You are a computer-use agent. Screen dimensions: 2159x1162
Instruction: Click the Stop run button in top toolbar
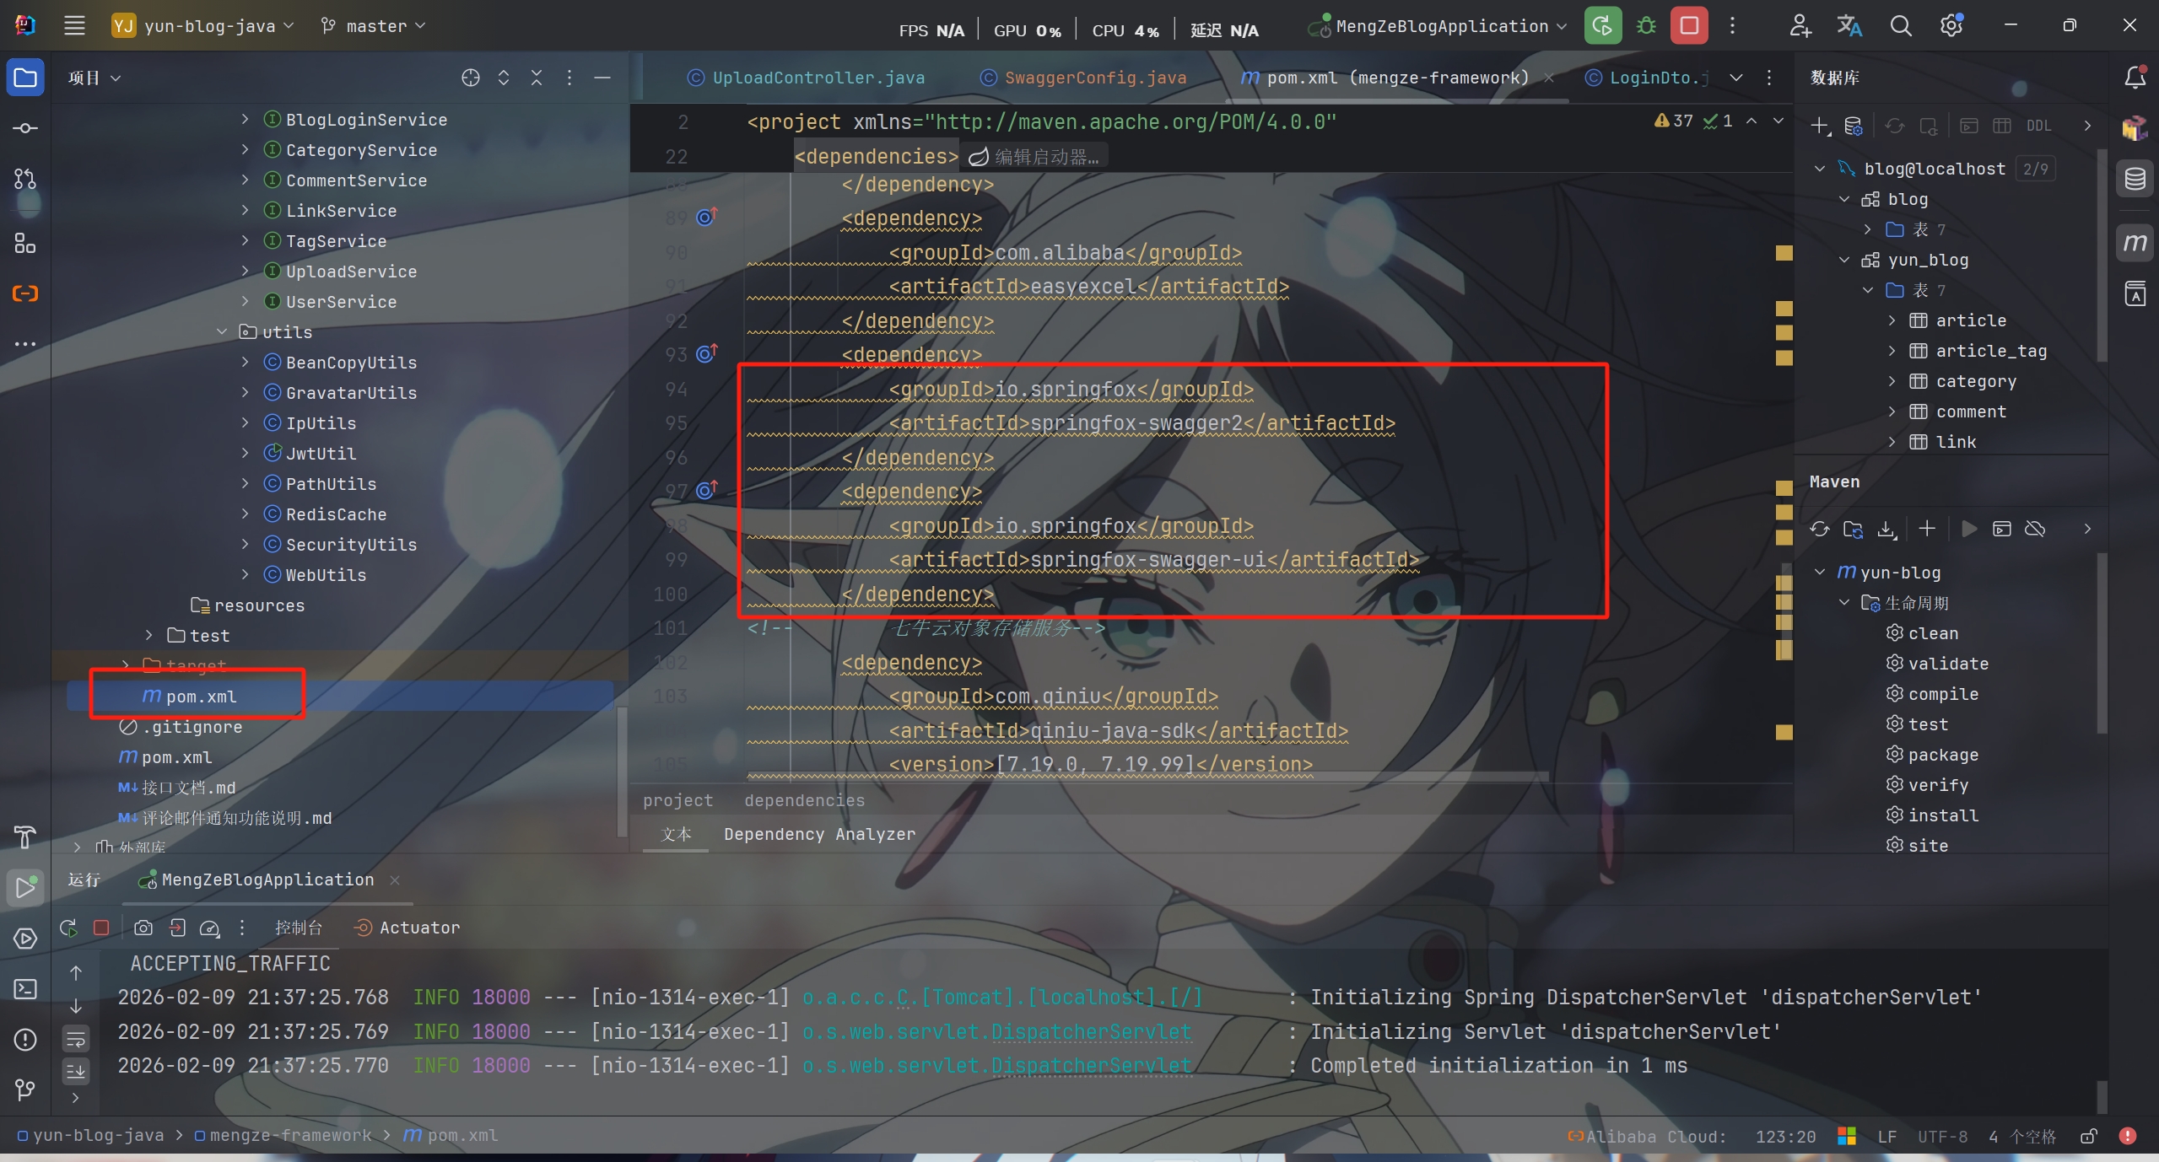pos(1688,26)
